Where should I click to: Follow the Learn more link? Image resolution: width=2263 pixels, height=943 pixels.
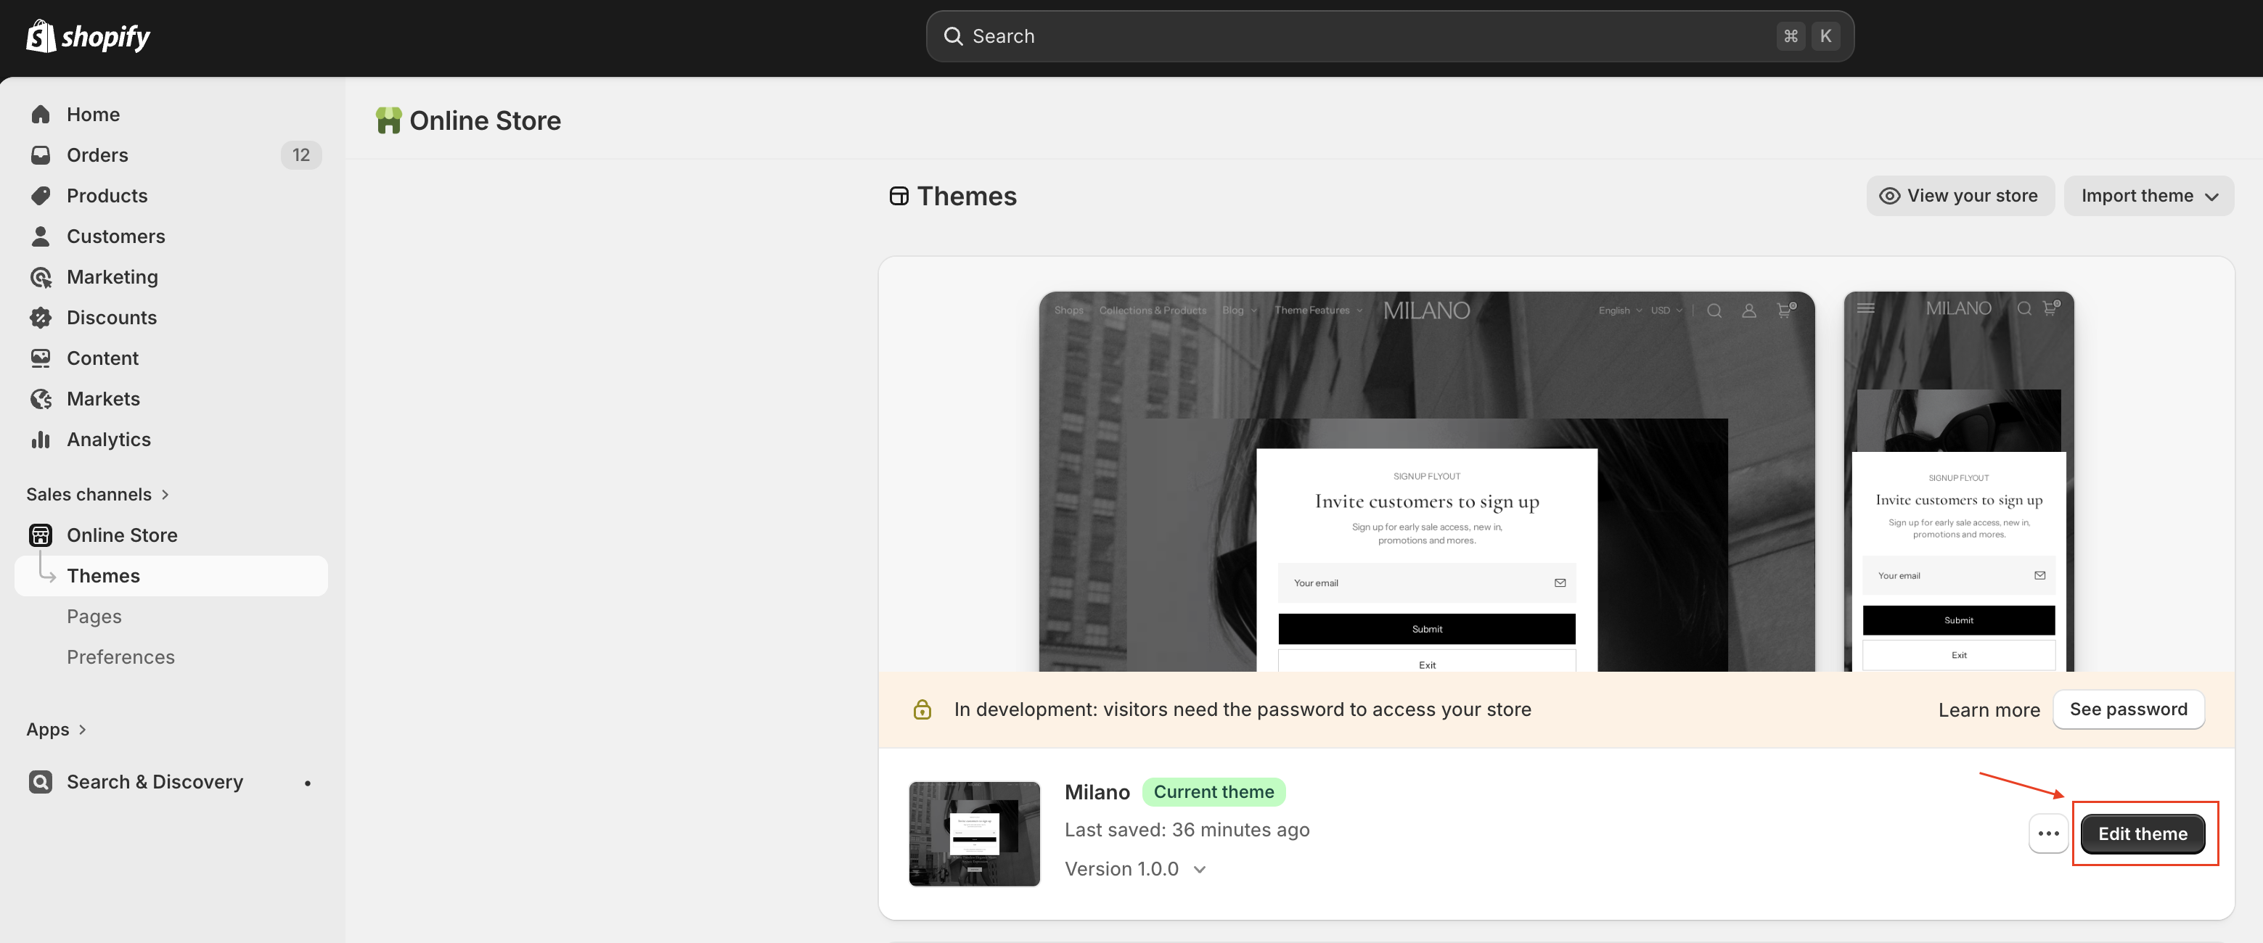tap(1988, 709)
